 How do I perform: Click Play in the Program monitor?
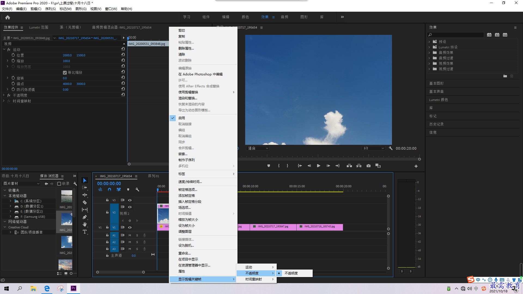pos(318,166)
